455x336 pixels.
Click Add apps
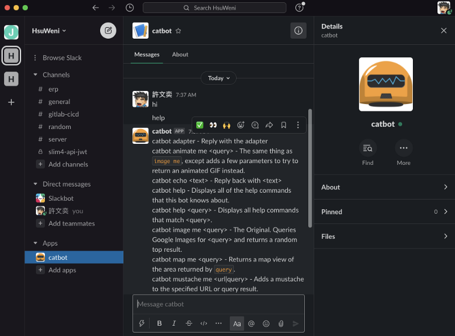click(x=74, y=270)
